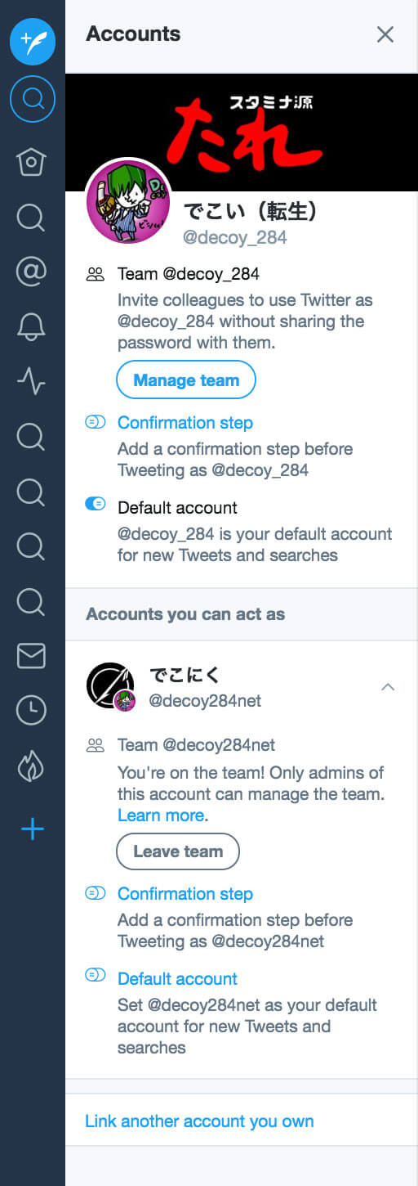418x1186 pixels.
Task: Open the Mentions @ column icon
Action: coord(32,272)
